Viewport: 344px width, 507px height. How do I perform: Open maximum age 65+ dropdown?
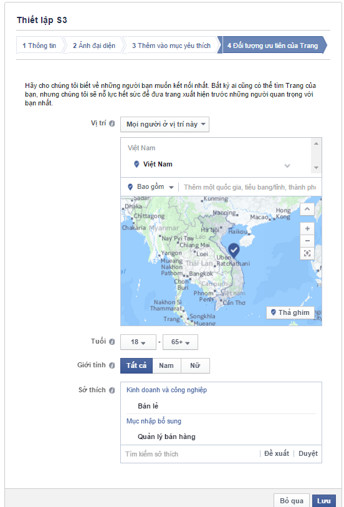click(180, 342)
